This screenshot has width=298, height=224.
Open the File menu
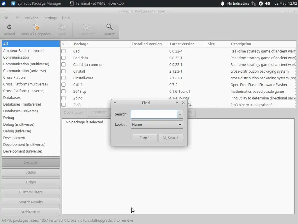point(5,18)
